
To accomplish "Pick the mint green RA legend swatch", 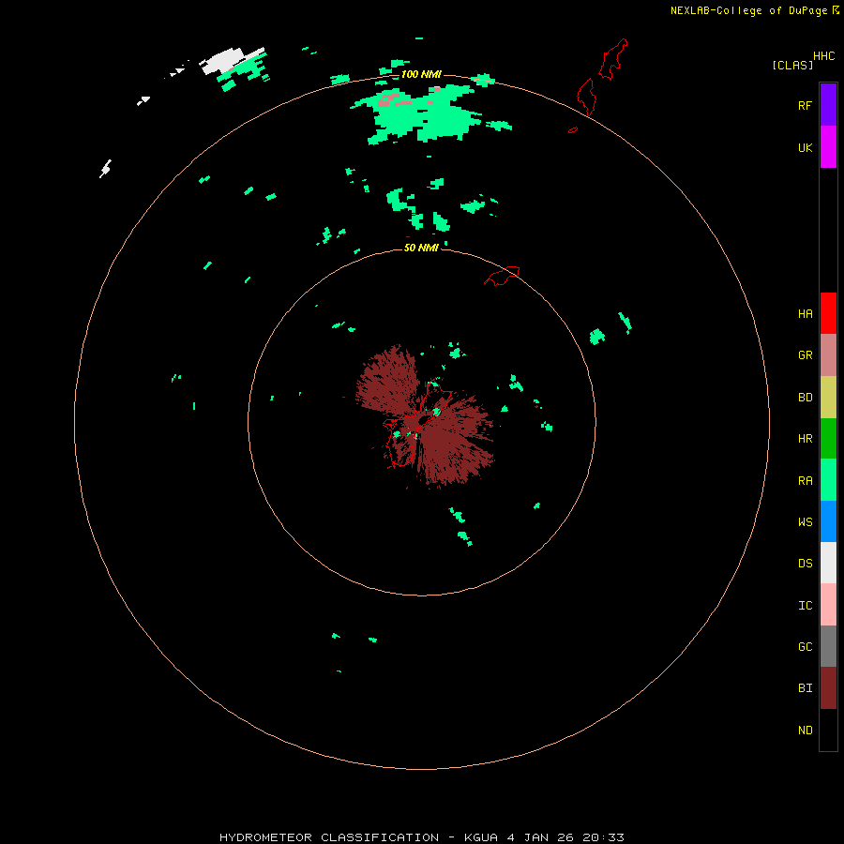I will [x=828, y=480].
